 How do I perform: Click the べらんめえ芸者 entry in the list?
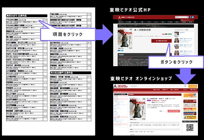27,21
